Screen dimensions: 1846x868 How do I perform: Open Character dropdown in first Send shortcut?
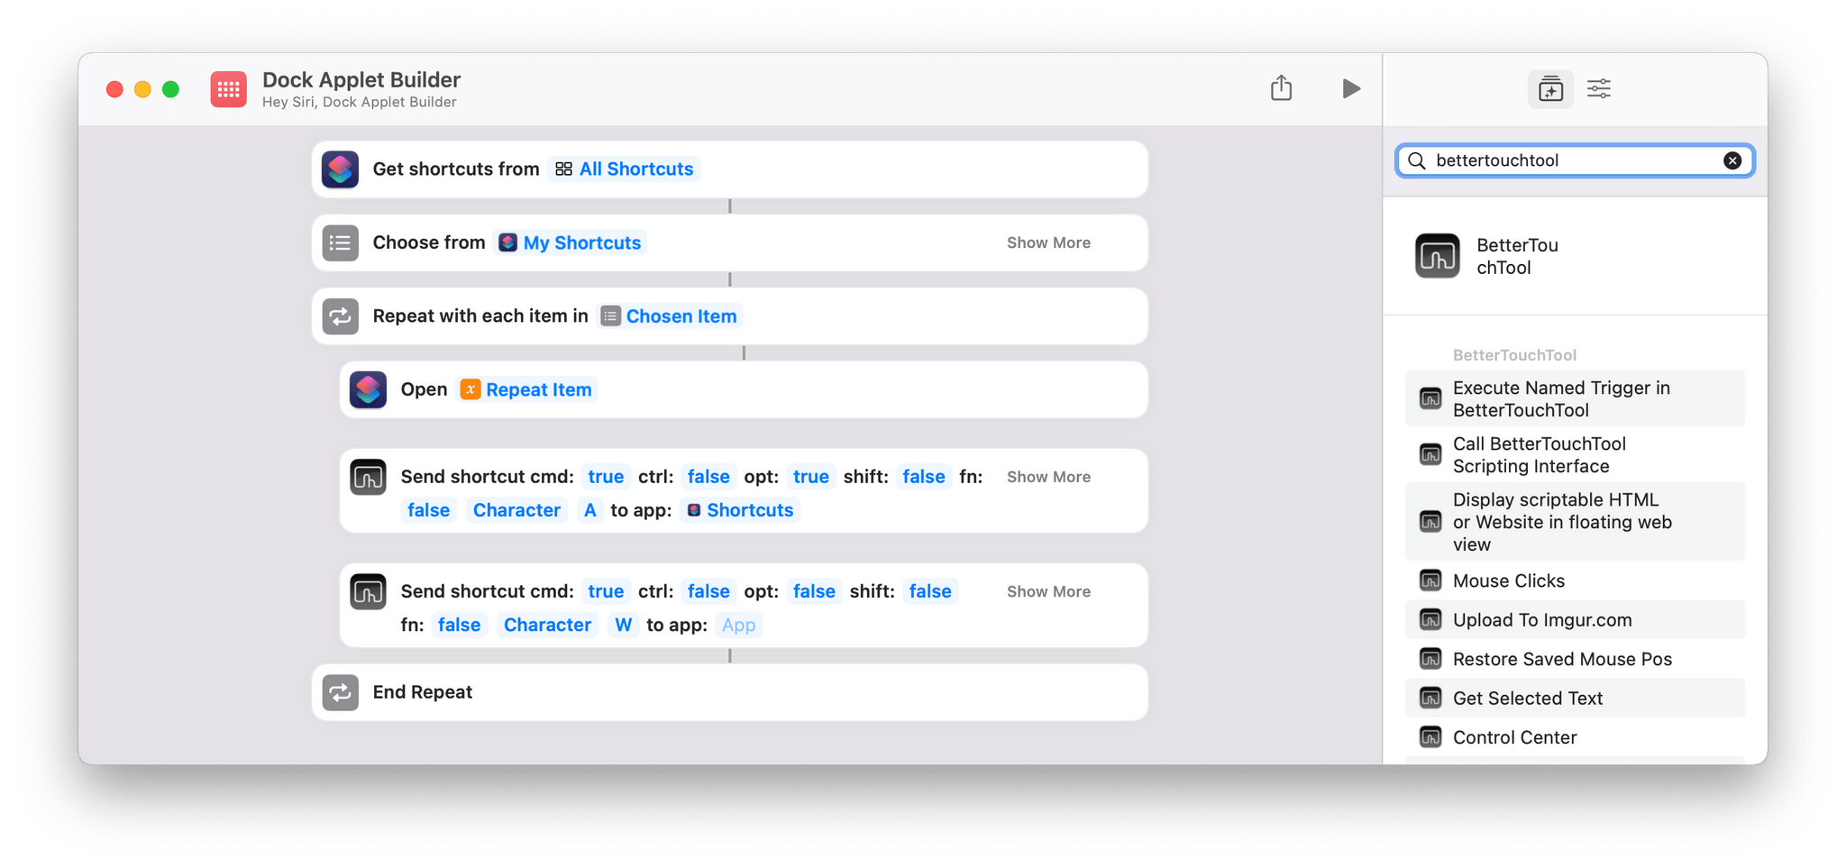click(x=516, y=510)
